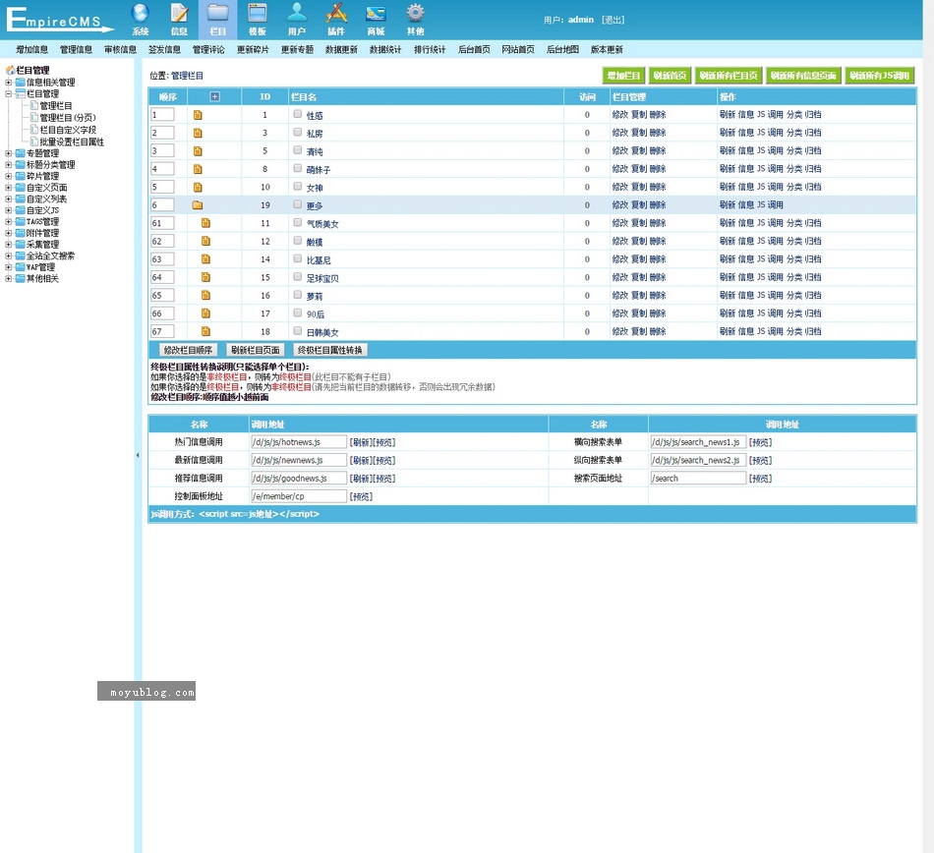Click the plus icon in the table header

click(214, 96)
